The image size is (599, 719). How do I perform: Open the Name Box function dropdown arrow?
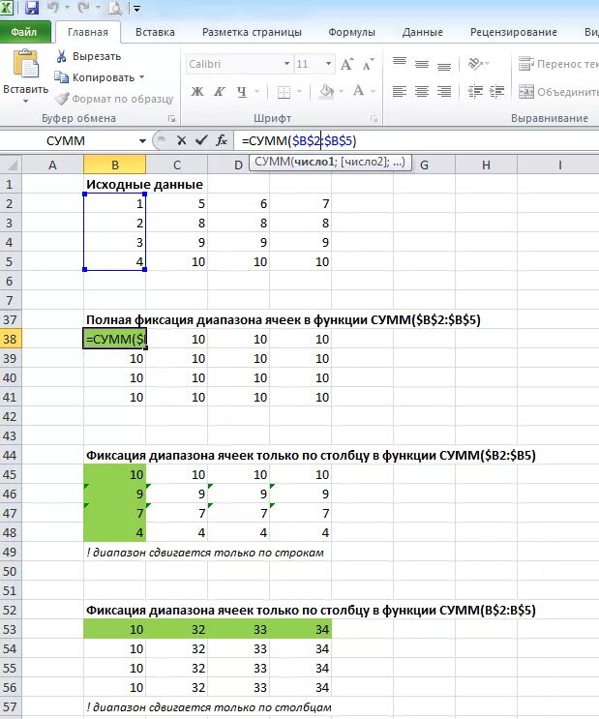click(142, 140)
